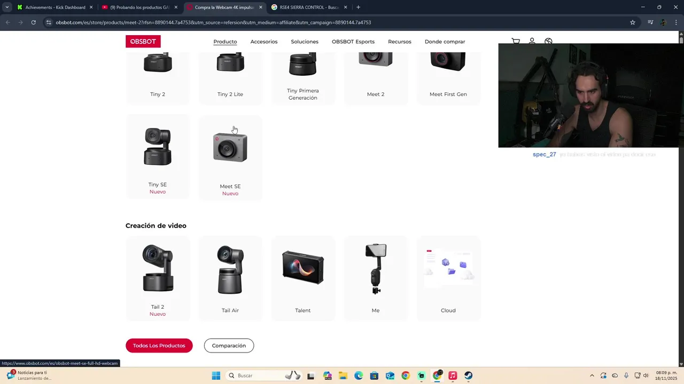The image size is (684, 384).
Task: Select the Tiny SE product card
Action: (158, 157)
